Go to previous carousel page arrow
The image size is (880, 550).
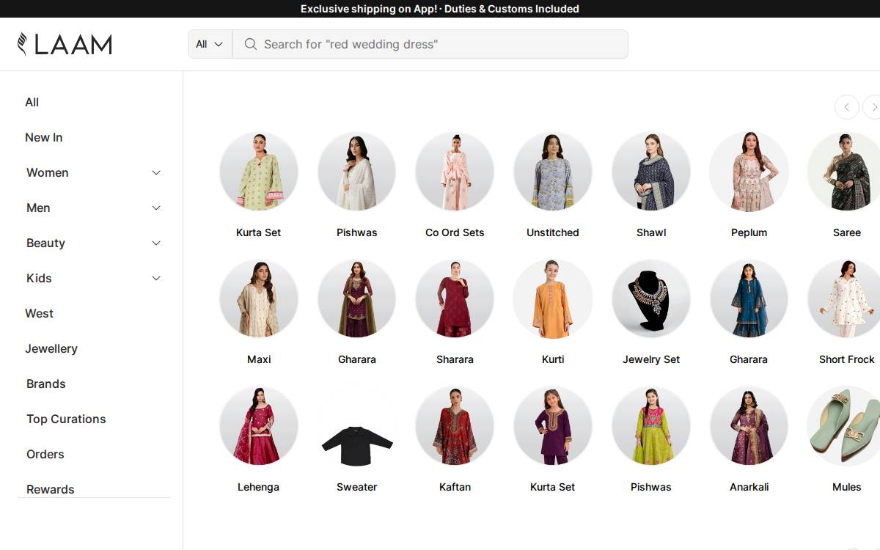[846, 107]
